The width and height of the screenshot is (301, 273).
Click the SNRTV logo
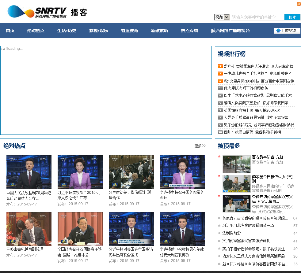37,12
